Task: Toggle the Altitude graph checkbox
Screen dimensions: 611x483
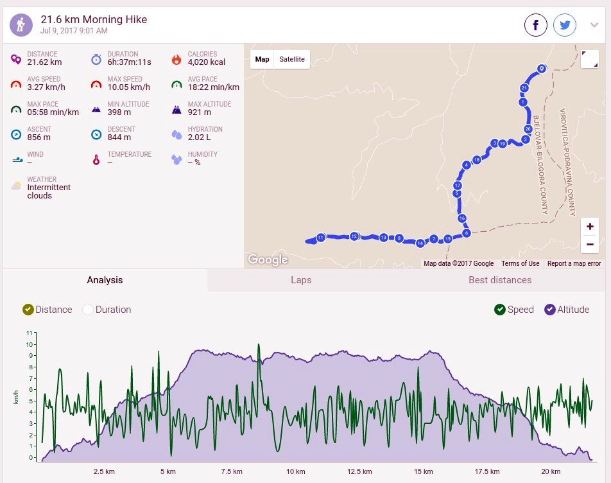Action: pyautogui.click(x=567, y=310)
